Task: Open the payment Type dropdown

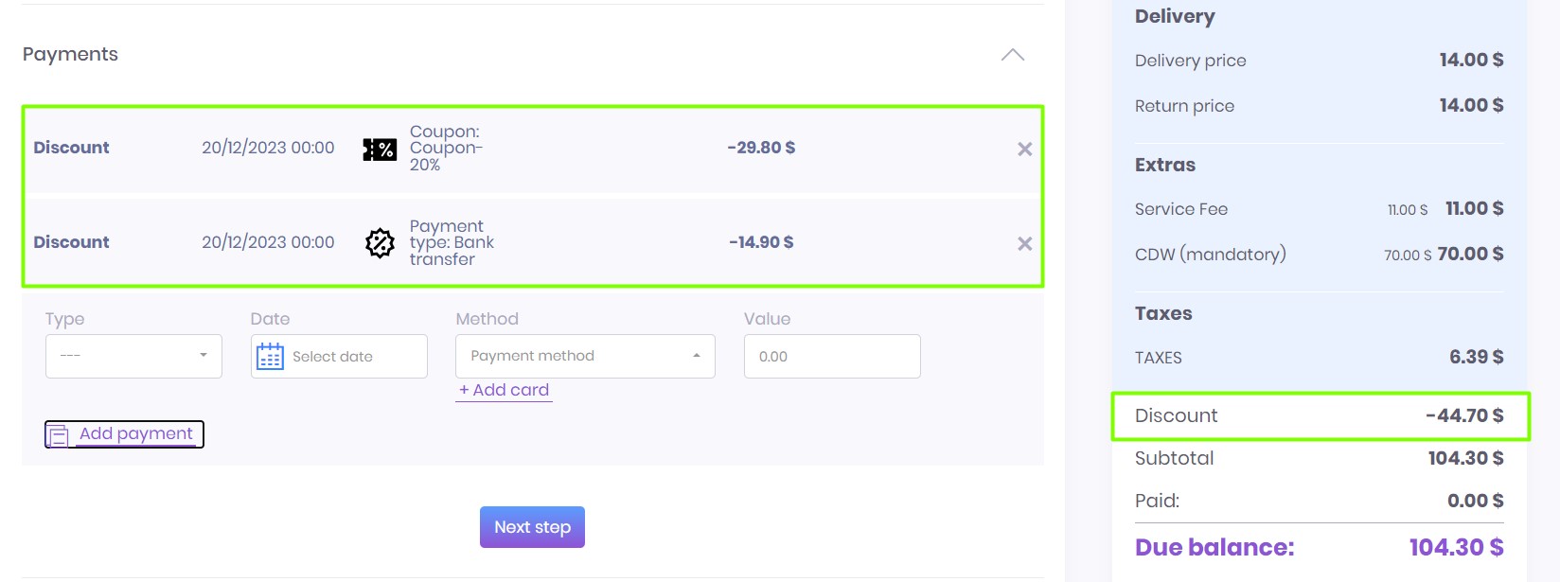Action: 133,357
